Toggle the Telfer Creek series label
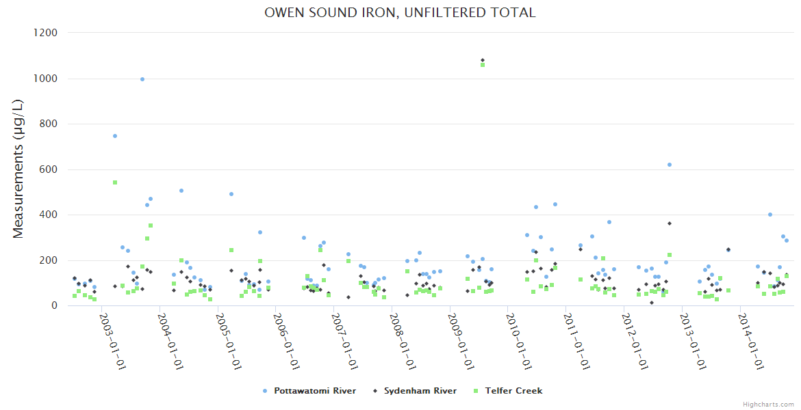Viewport: 801px width, 410px height. [513, 391]
